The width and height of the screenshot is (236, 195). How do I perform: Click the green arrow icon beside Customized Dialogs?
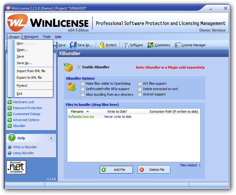point(10,114)
